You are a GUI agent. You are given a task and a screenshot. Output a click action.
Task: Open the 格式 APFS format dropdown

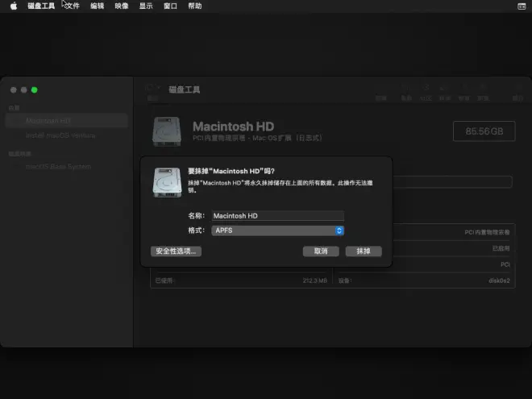pyautogui.click(x=277, y=231)
